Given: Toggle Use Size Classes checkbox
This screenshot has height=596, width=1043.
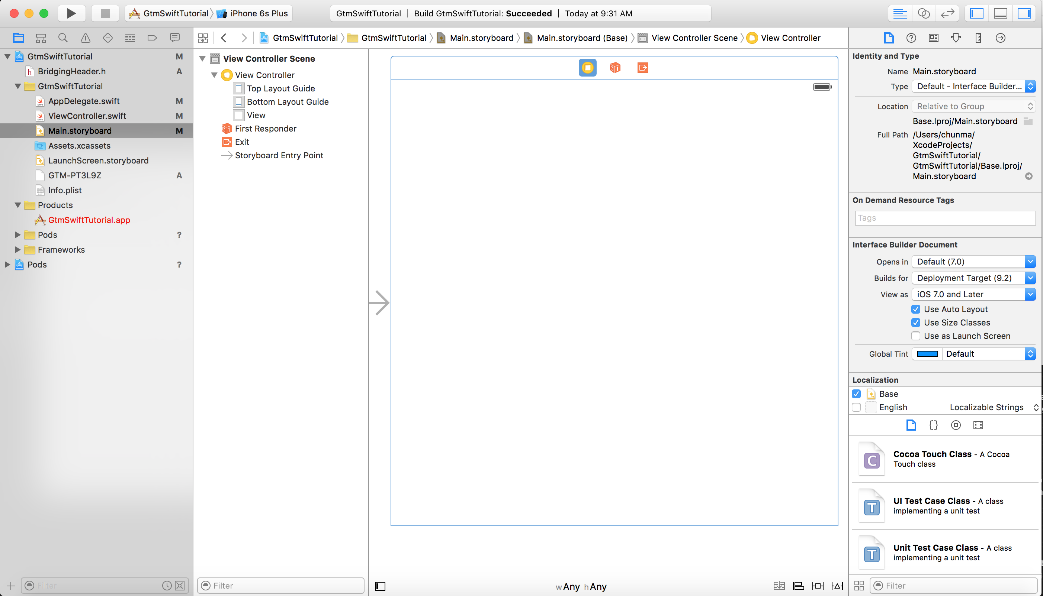Looking at the screenshot, I should pyautogui.click(x=915, y=322).
